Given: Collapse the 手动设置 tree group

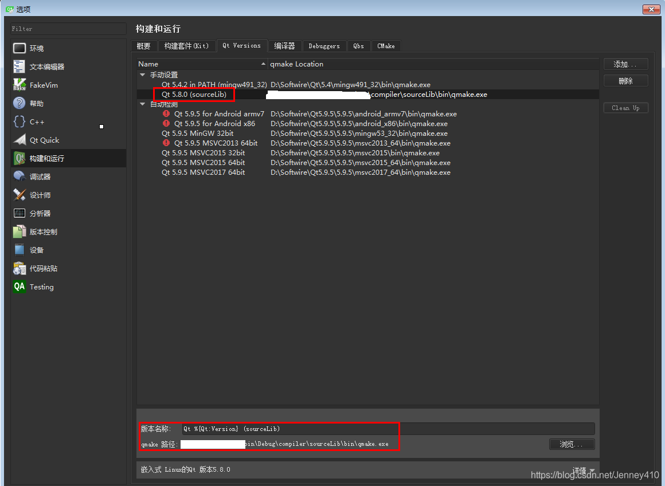Looking at the screenshot, I should (142, 75).
